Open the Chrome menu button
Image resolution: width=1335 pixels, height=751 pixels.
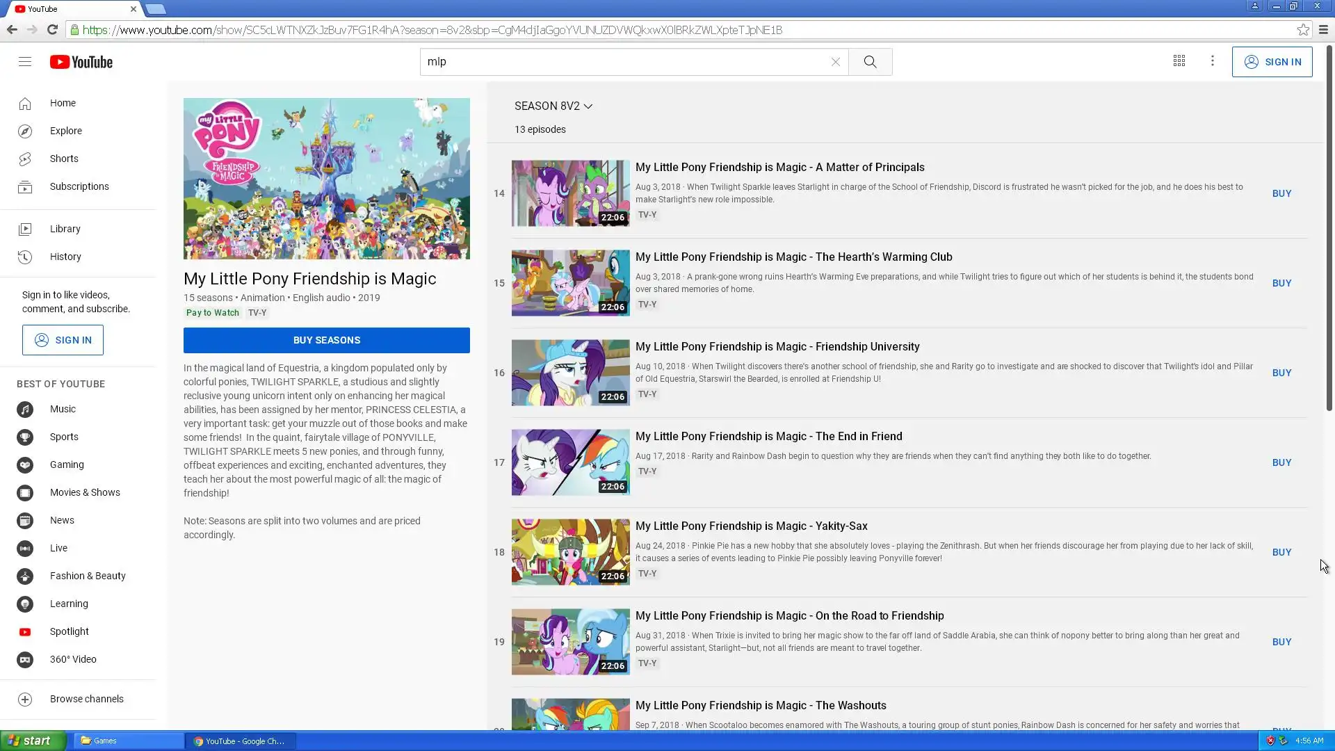point(1323,30)
